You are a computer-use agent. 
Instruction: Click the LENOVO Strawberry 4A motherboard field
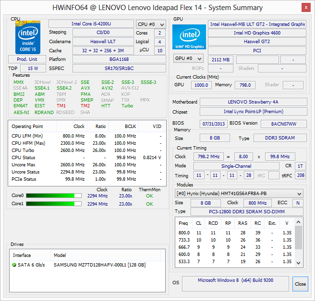pos(254,102)
